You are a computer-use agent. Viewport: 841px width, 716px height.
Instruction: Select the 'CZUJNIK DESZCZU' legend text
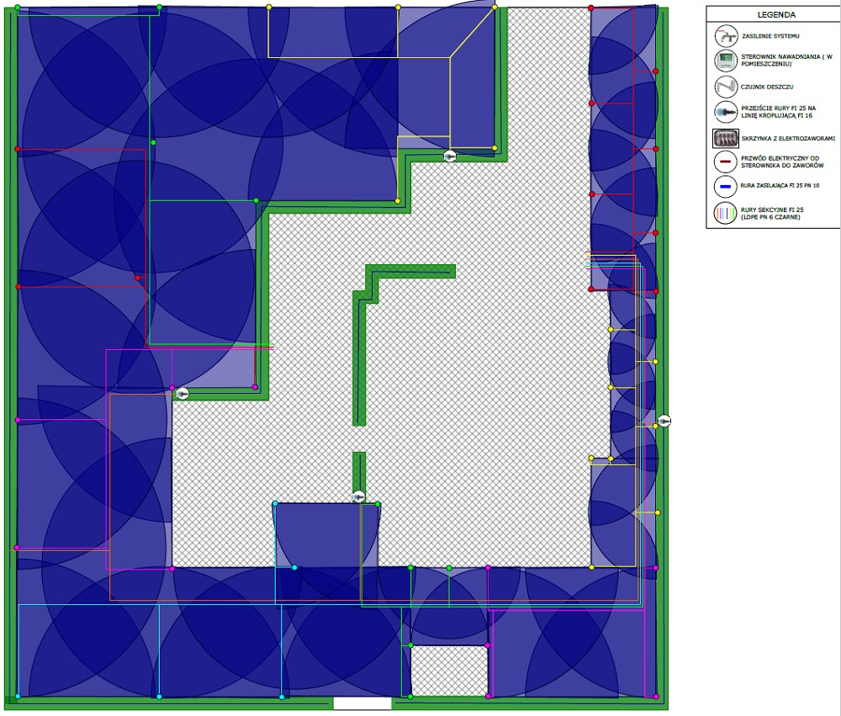point(767,87)
